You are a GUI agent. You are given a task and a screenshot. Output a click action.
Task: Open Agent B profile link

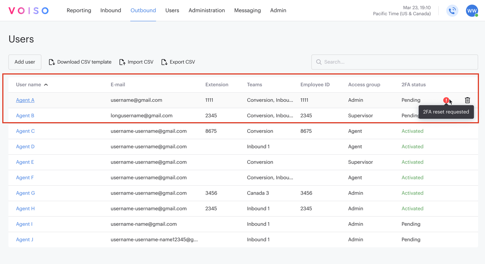[x=25, y=116]
